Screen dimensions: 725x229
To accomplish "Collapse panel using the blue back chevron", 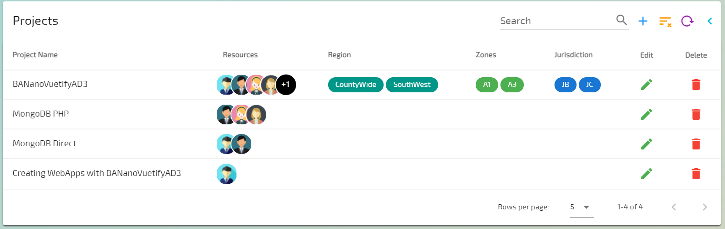I will (x=709, y=21).
